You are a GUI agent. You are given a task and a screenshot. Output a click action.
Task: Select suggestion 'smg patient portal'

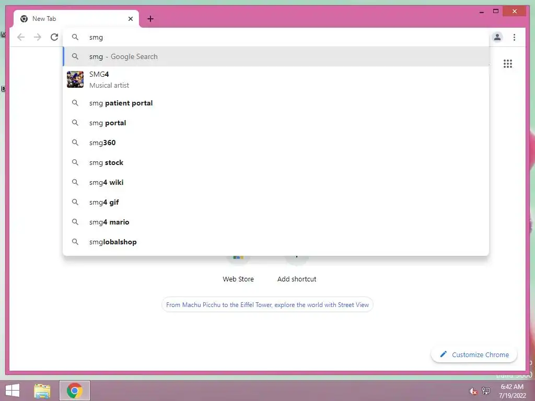(x=276, y=103)
